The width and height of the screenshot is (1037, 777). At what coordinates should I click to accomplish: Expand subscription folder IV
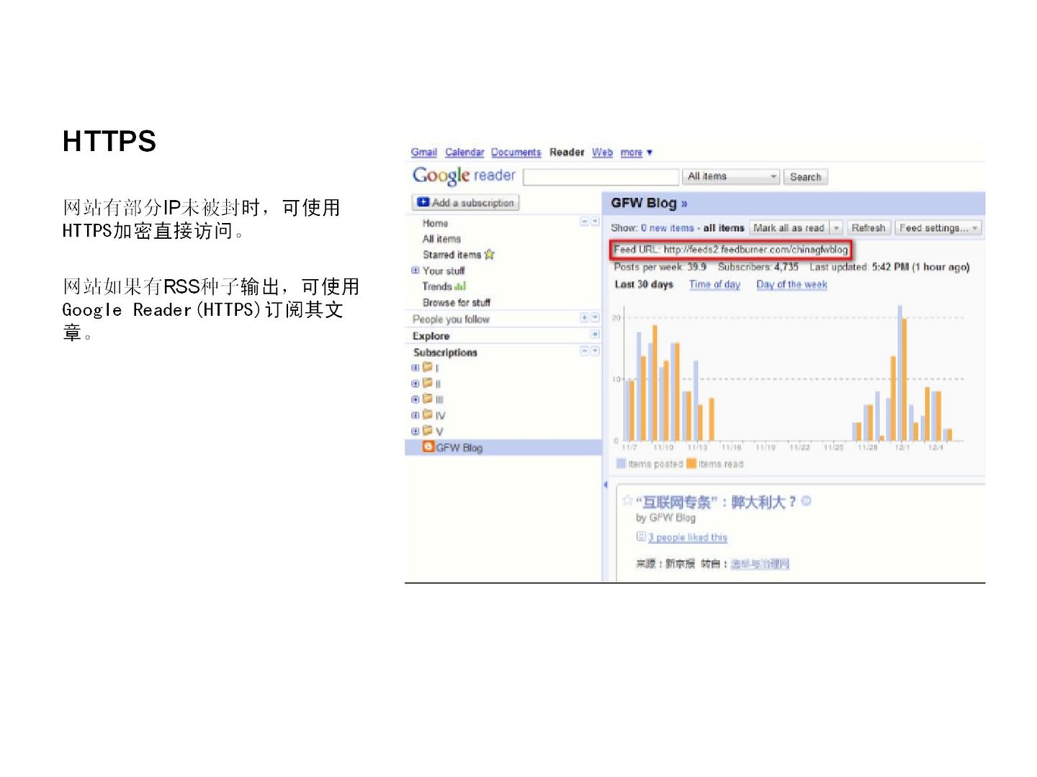[415, 415]
